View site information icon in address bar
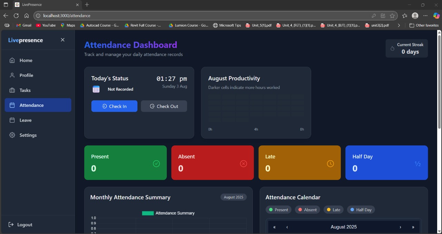 pyautogui.click(x=38, y=16)
